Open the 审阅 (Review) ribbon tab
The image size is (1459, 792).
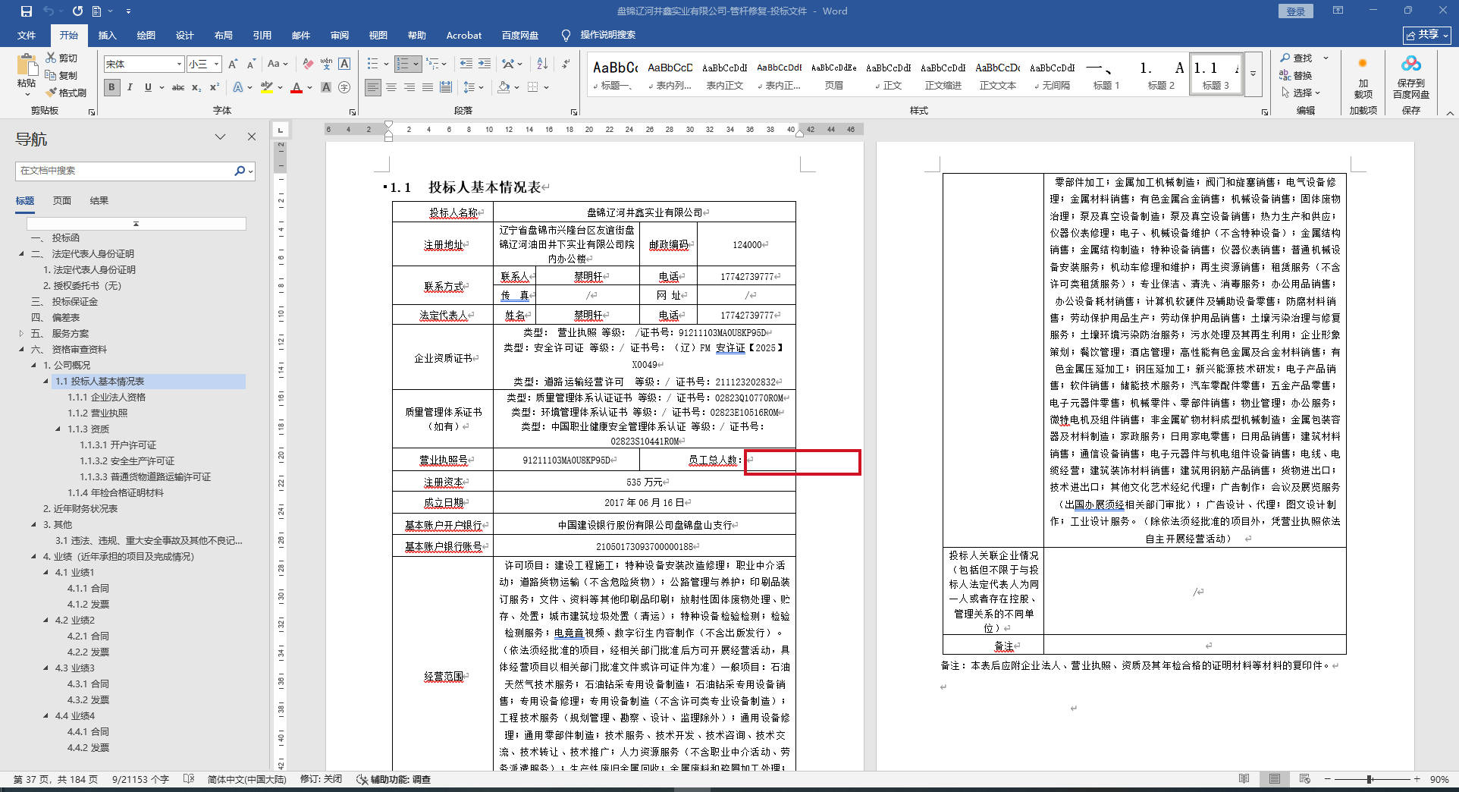coord(339,35)
